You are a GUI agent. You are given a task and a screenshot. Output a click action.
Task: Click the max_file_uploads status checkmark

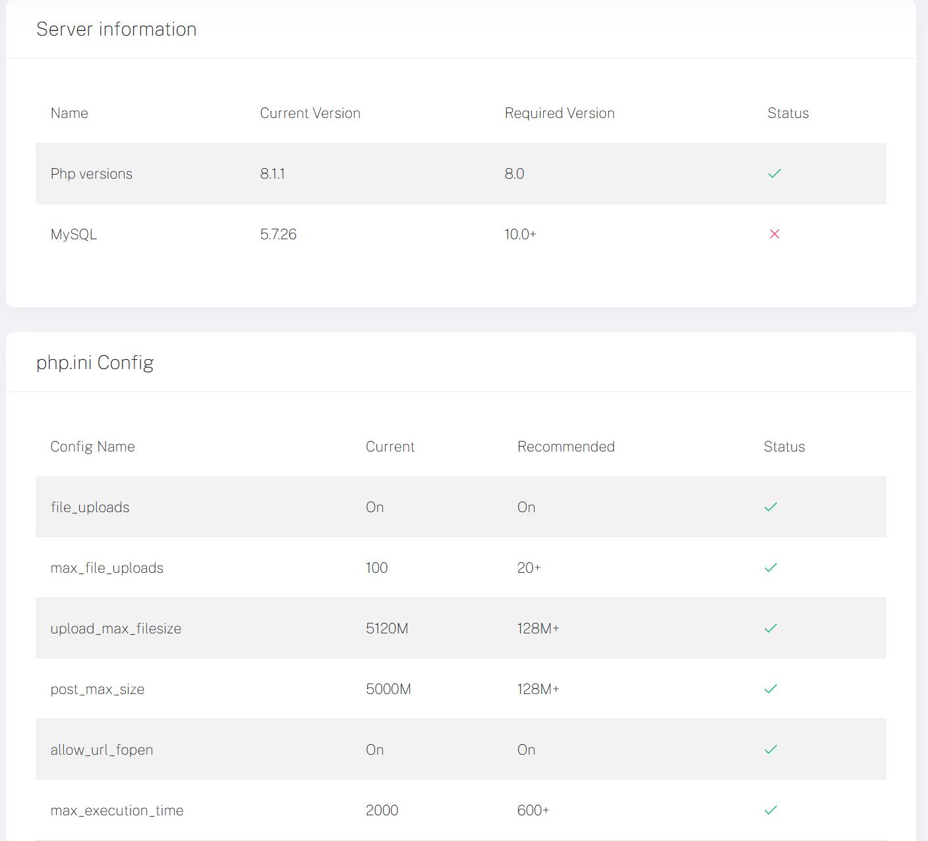pos(770,567)
